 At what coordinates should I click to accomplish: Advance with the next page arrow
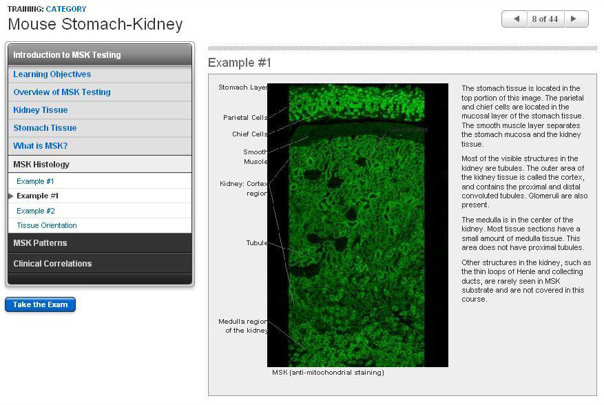[576, 19]
